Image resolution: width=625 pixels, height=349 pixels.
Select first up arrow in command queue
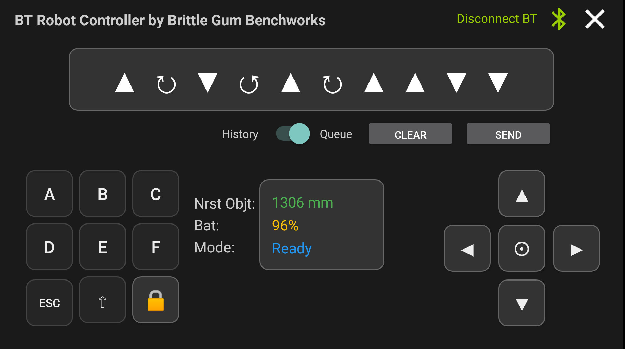[x=124, y=83]
